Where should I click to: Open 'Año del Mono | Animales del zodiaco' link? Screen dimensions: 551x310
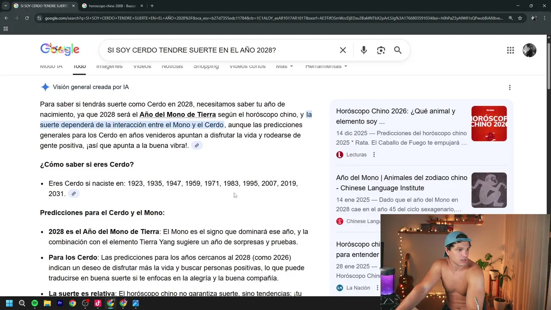402,183
